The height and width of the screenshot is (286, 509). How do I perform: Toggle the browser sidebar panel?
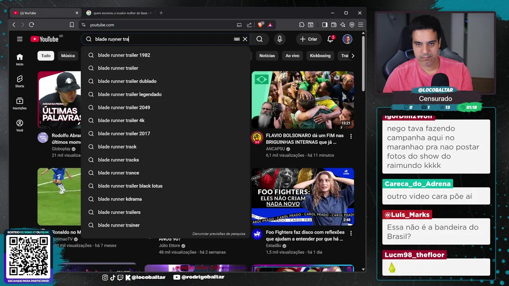pos(324,25)
